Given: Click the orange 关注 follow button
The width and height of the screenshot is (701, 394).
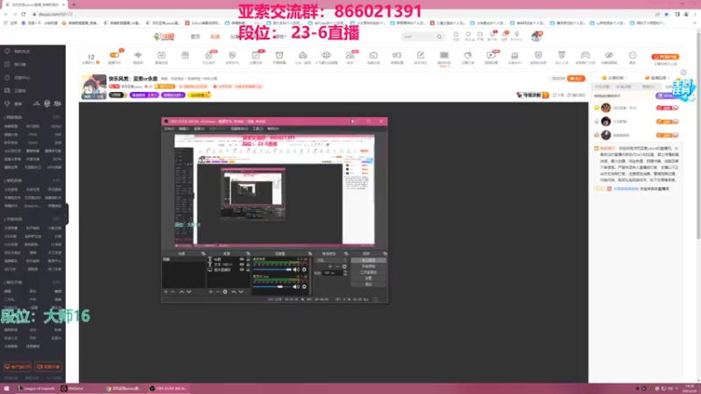Looking at the screenshot, I should [x=576, y=78].
